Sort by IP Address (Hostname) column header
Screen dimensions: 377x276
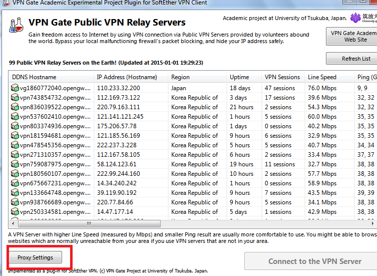131,77
